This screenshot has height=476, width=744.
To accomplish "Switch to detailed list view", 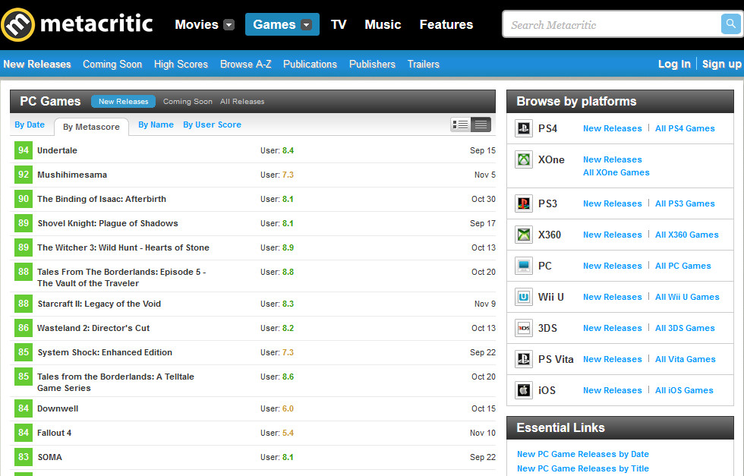I will (460, 125).
